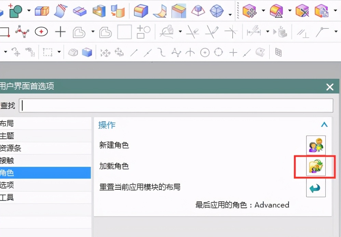This screenshot has width=341, height=237.
Task: Click the Draft icon with yellow top face
Action: click(179, 11)
